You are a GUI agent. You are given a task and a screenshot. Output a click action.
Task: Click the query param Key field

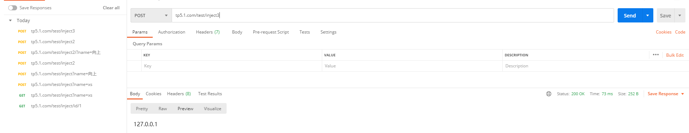click(x=232, y=66)
